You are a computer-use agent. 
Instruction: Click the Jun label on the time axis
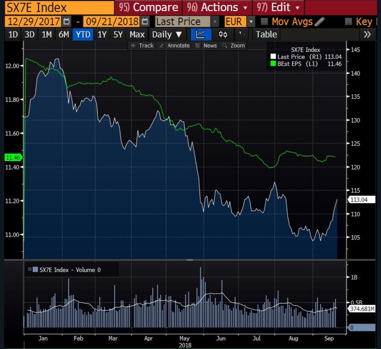(x=221, y=338)
